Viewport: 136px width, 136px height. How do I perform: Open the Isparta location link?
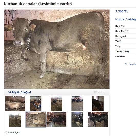[120, 19]
